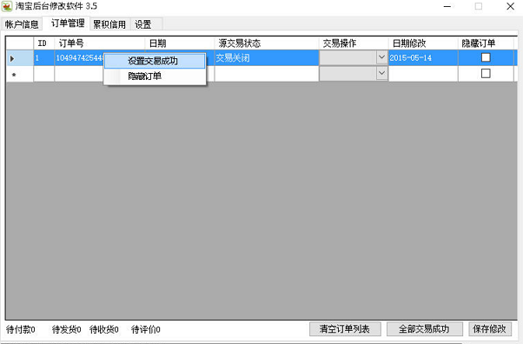The width and height of the screenshot is (523, 344).
Task: Open the 累积信用 tab
Action: coord(109,24)
